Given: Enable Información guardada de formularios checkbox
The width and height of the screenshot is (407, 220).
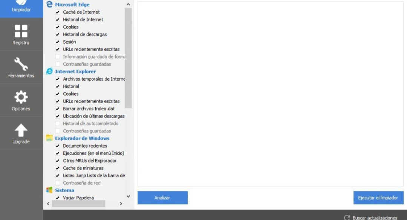Looking at the screenshot, I should click(58, 57).
